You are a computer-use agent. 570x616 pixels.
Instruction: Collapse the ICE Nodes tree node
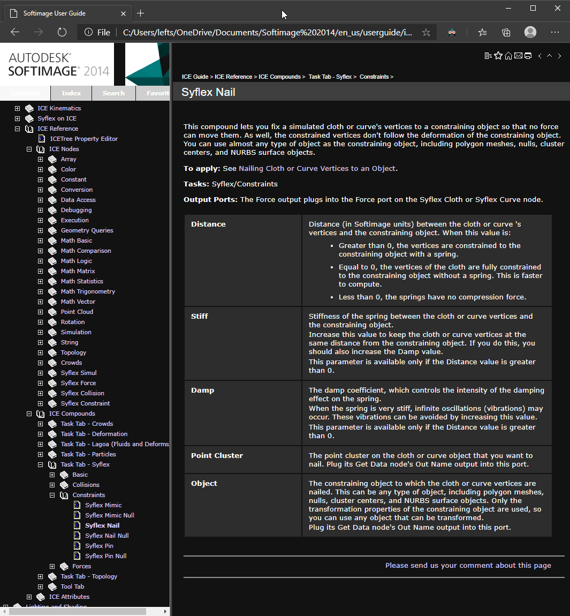coord(29,149)
